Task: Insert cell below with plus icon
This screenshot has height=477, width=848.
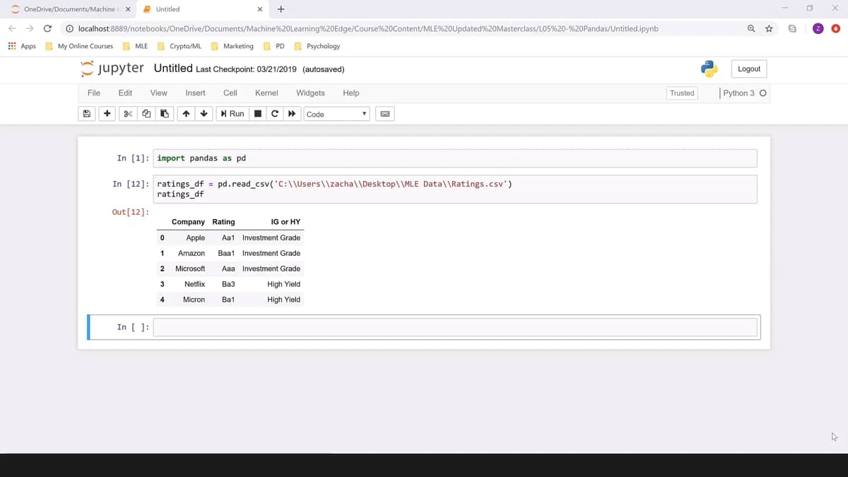Action: 107,114
